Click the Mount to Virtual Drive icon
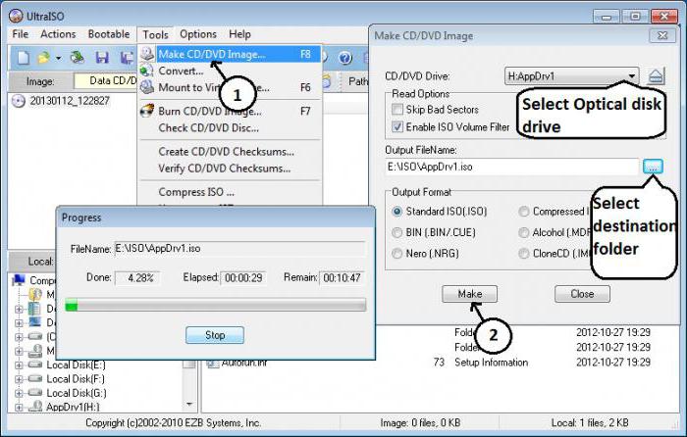Viewport: 687px width, 437px height. pyautogui.click(x=147, y=87)
